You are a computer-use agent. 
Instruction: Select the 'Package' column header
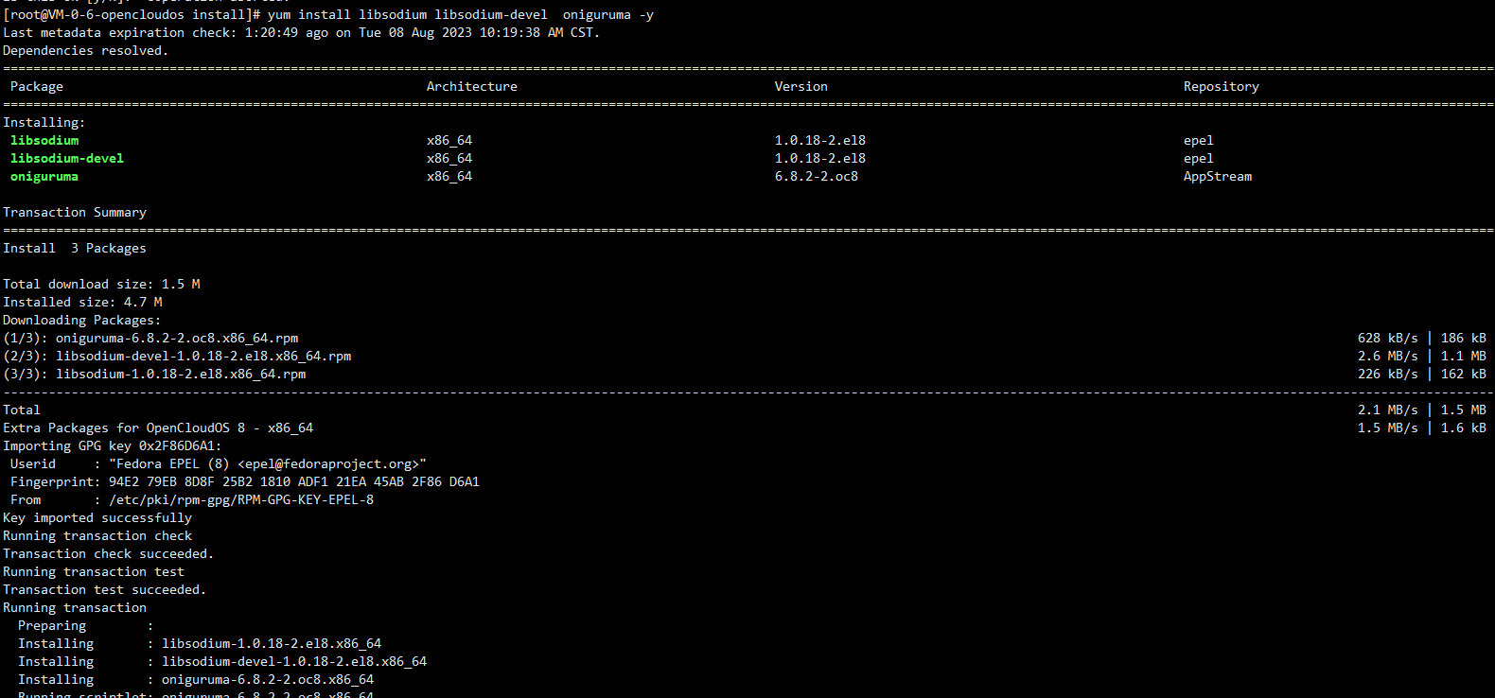[x=37, y=87]
